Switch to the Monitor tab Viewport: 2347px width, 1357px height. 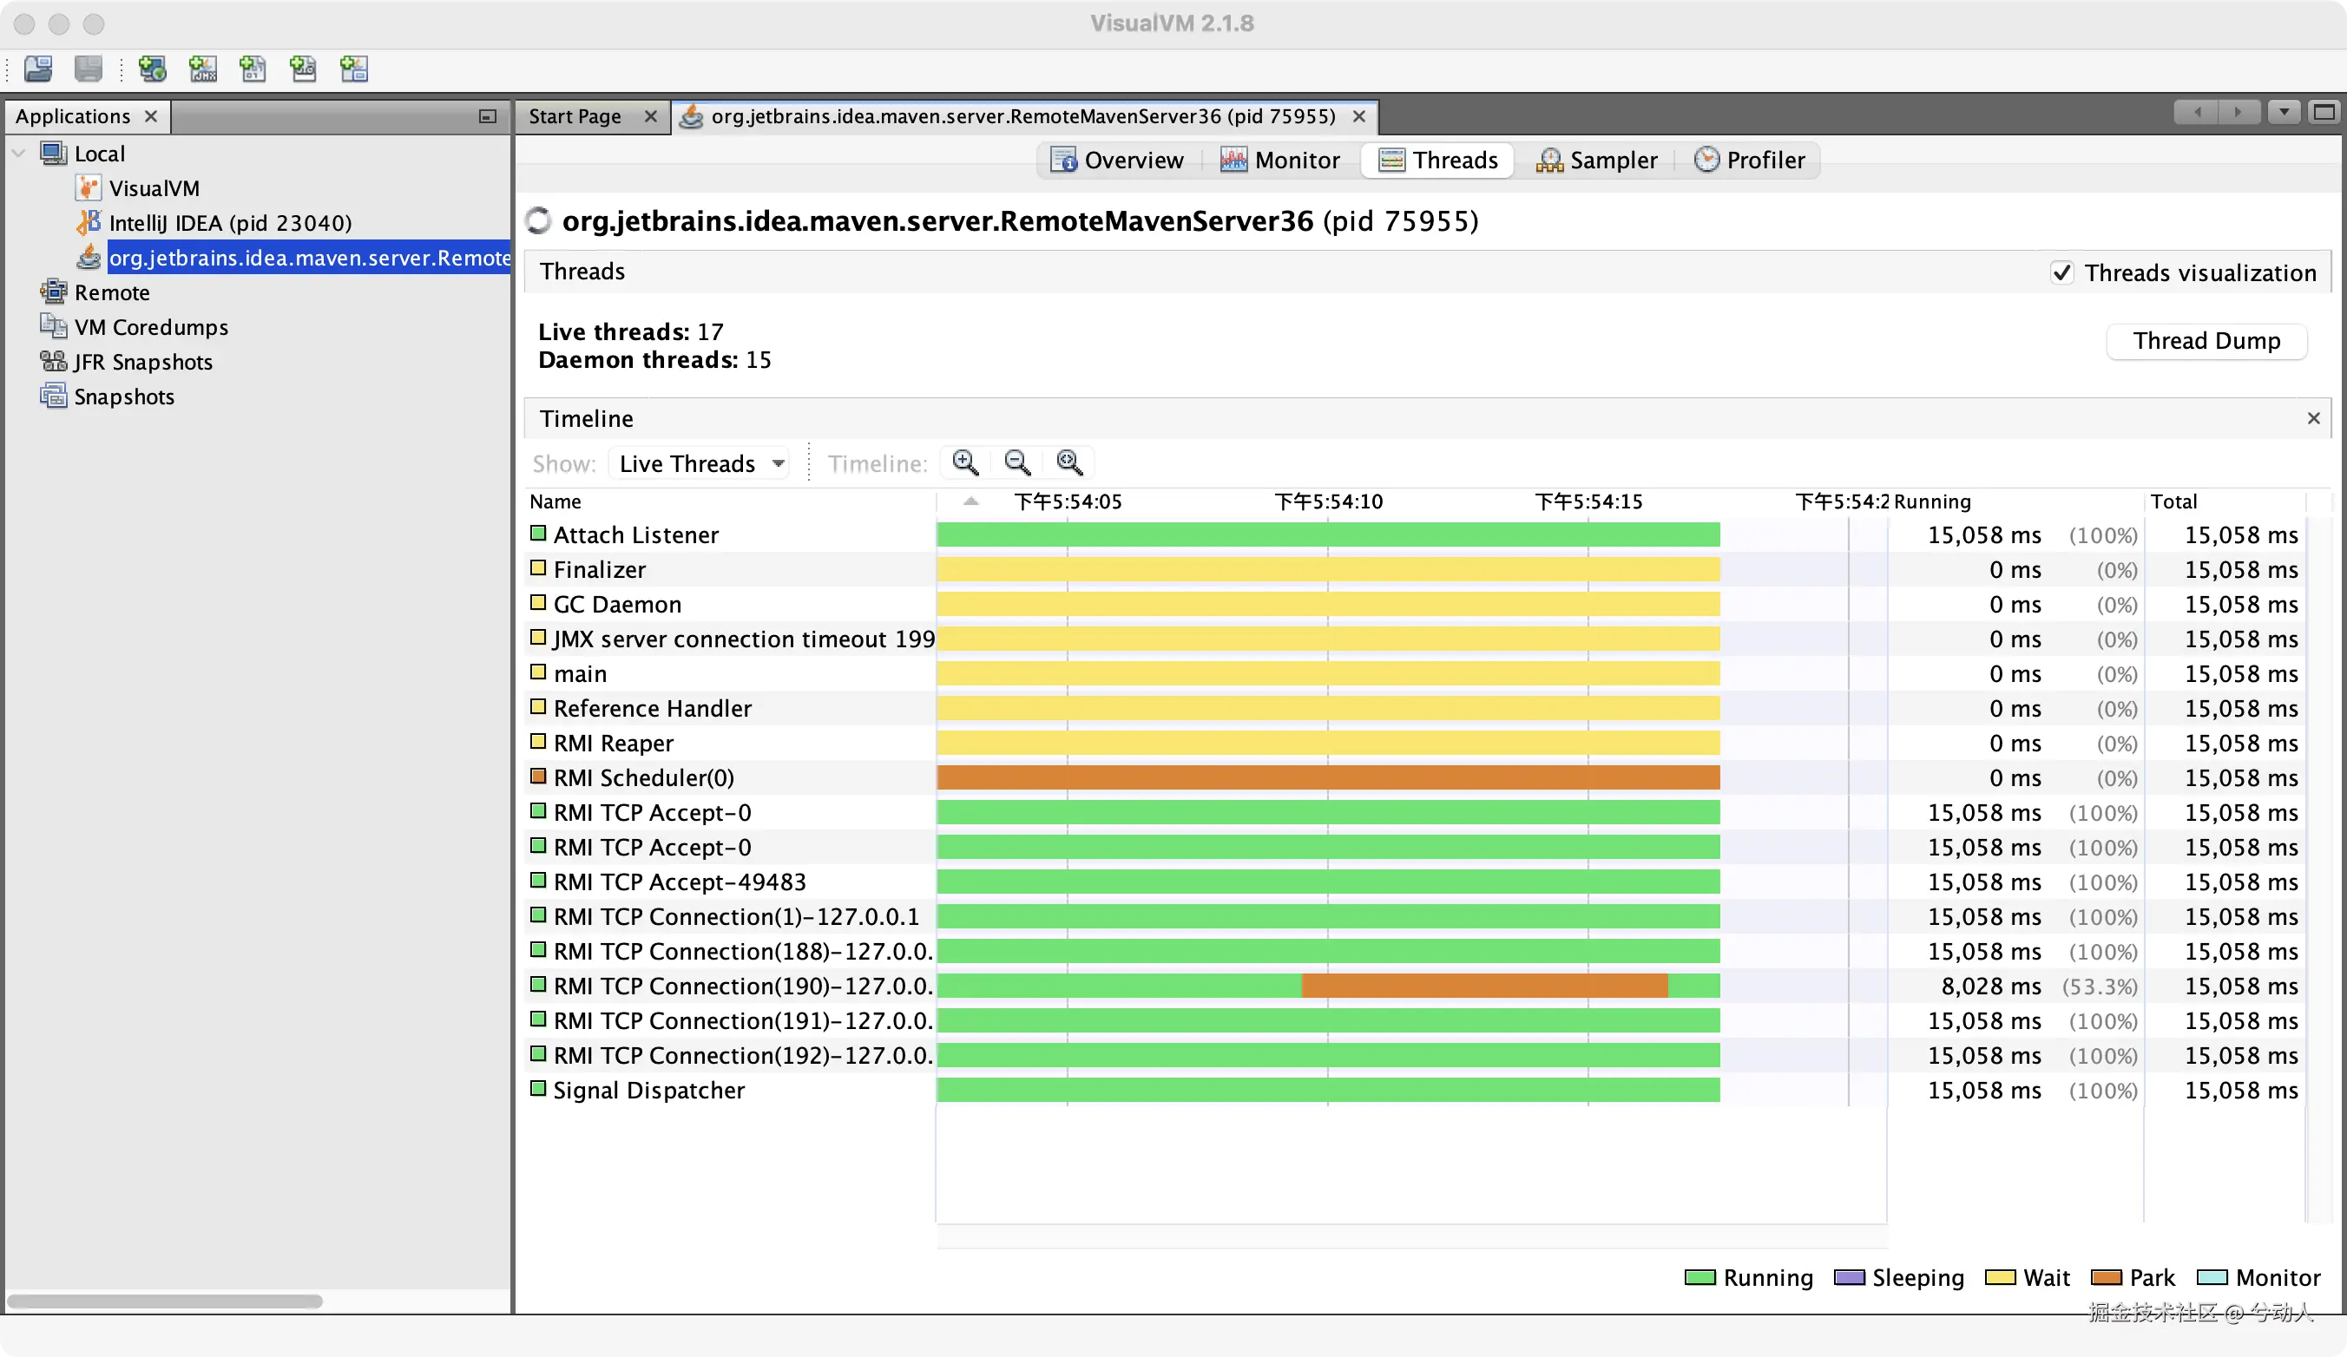pyautogui.click(x=1280, y=161)
